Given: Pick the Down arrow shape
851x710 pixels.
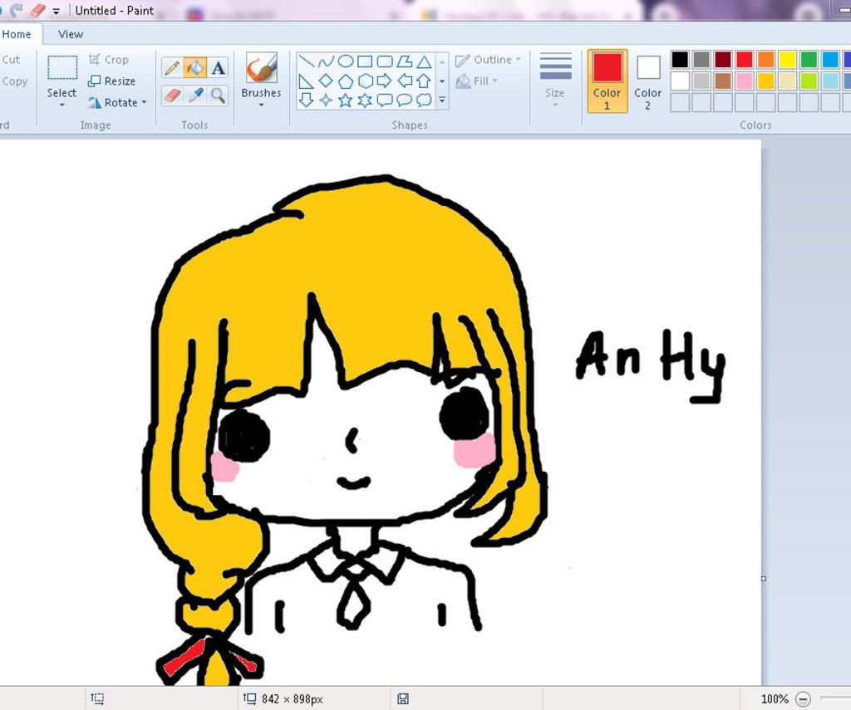Looking at the screenshot, I should [306, 100].
